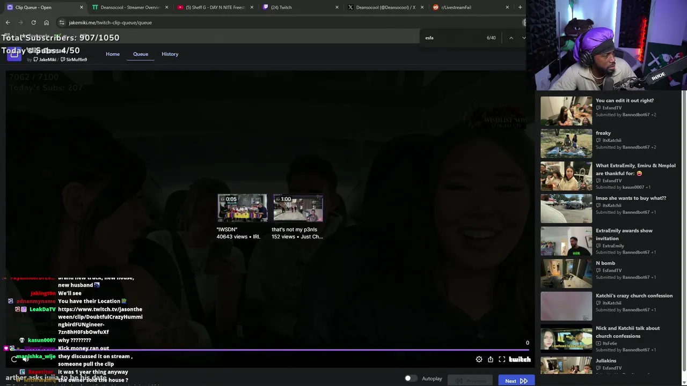Click "Submitted by kasun0007 +1" text
The height and width of the screenshot is (386, 687).
click(x=623, y=187)
